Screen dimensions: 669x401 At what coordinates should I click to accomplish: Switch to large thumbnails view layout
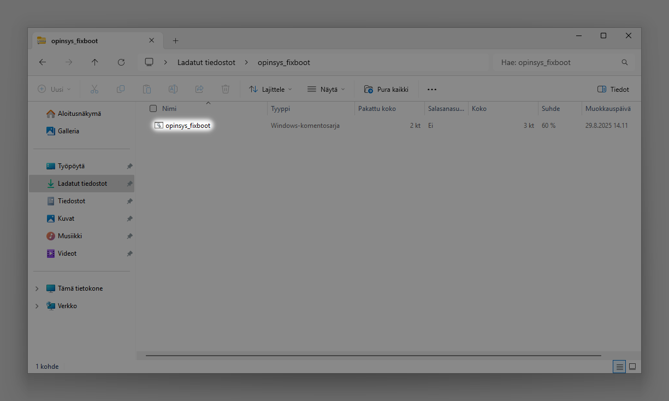pyautogui.click(x=632, y=367)
